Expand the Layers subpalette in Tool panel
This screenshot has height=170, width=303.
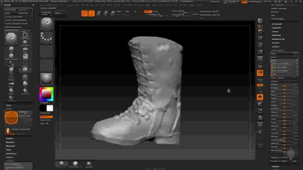pos(275,31)
